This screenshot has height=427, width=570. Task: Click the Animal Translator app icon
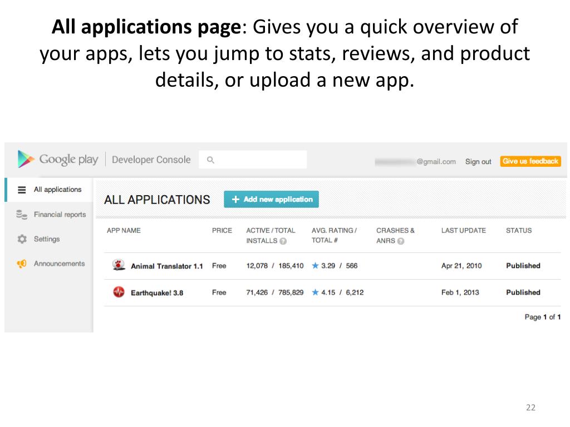click(119, 265)
